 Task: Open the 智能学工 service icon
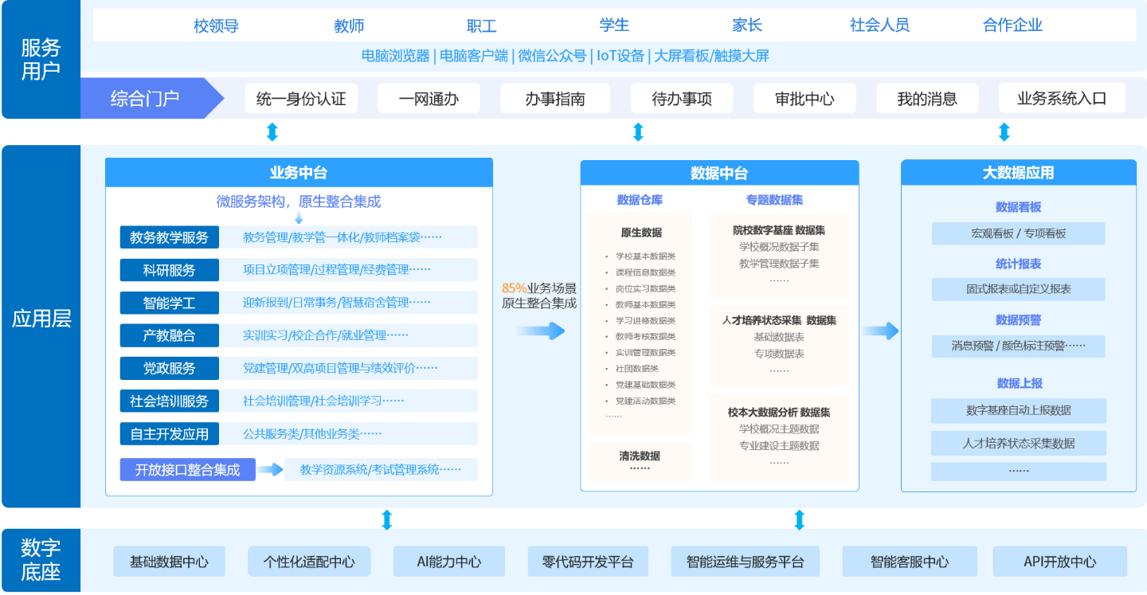[x=169, y=302]
